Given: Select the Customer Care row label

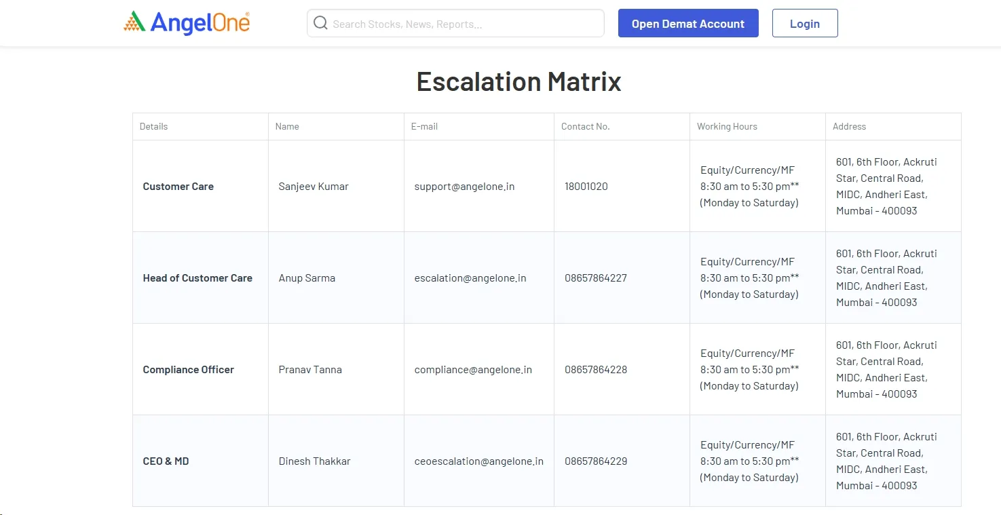Looking at the screenshot, I should (x=178, y=187).
